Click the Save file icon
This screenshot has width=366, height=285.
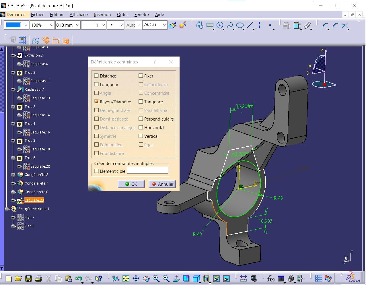(x=28, y=278)
